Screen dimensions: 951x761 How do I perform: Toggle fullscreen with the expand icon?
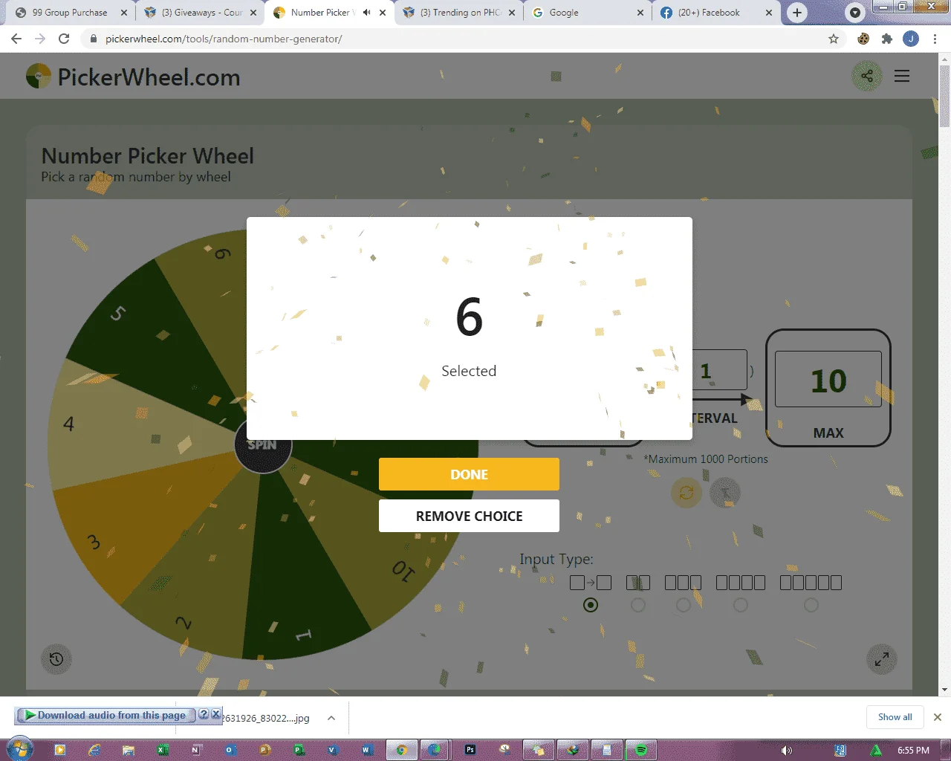click(882, 659)
